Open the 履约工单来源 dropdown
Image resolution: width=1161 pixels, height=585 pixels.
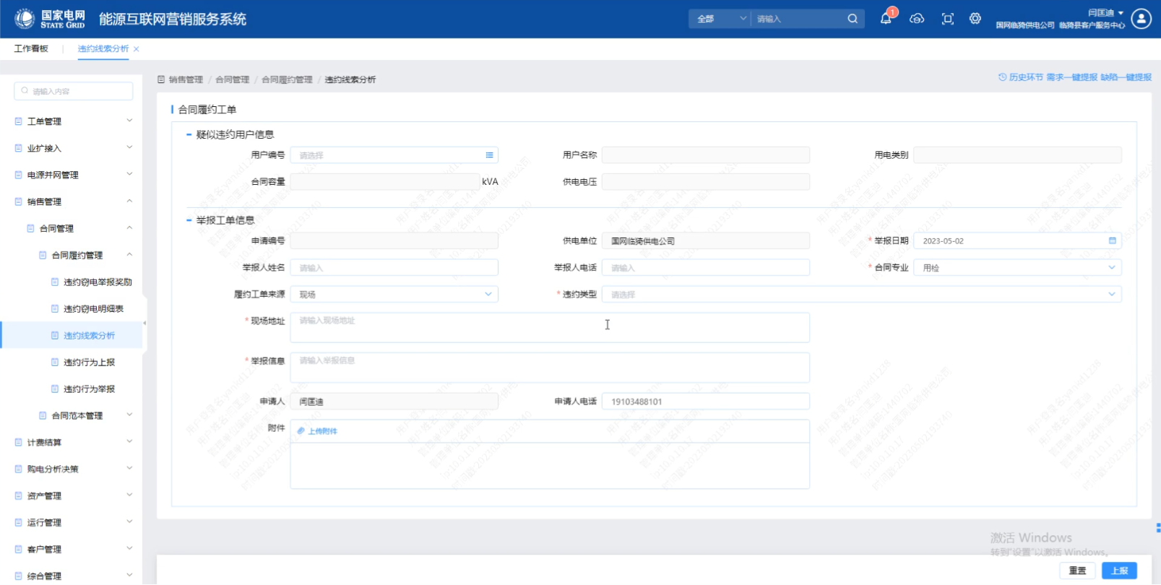pos(488,294)
